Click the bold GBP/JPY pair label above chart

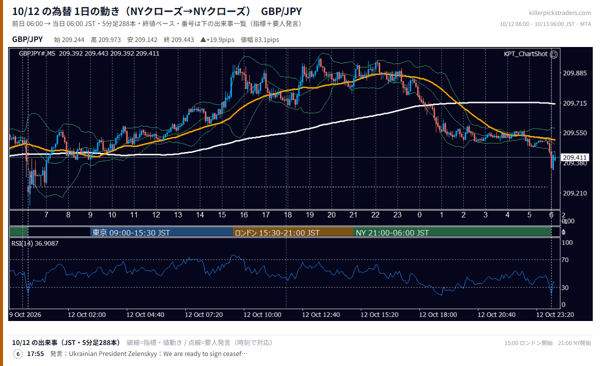28,39
